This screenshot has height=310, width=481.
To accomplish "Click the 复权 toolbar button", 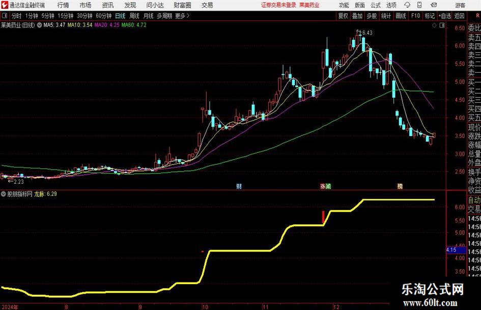I will coord(343,16).
